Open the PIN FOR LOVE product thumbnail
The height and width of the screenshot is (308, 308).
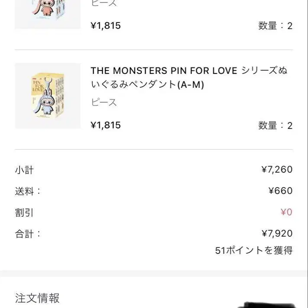pyautogui.click(x=48, y=96)
